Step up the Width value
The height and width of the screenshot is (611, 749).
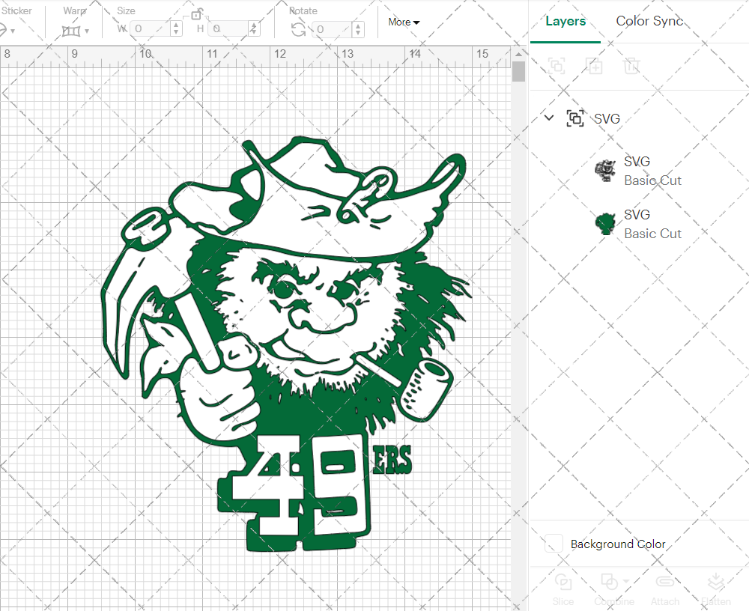[x=175, y=25]
